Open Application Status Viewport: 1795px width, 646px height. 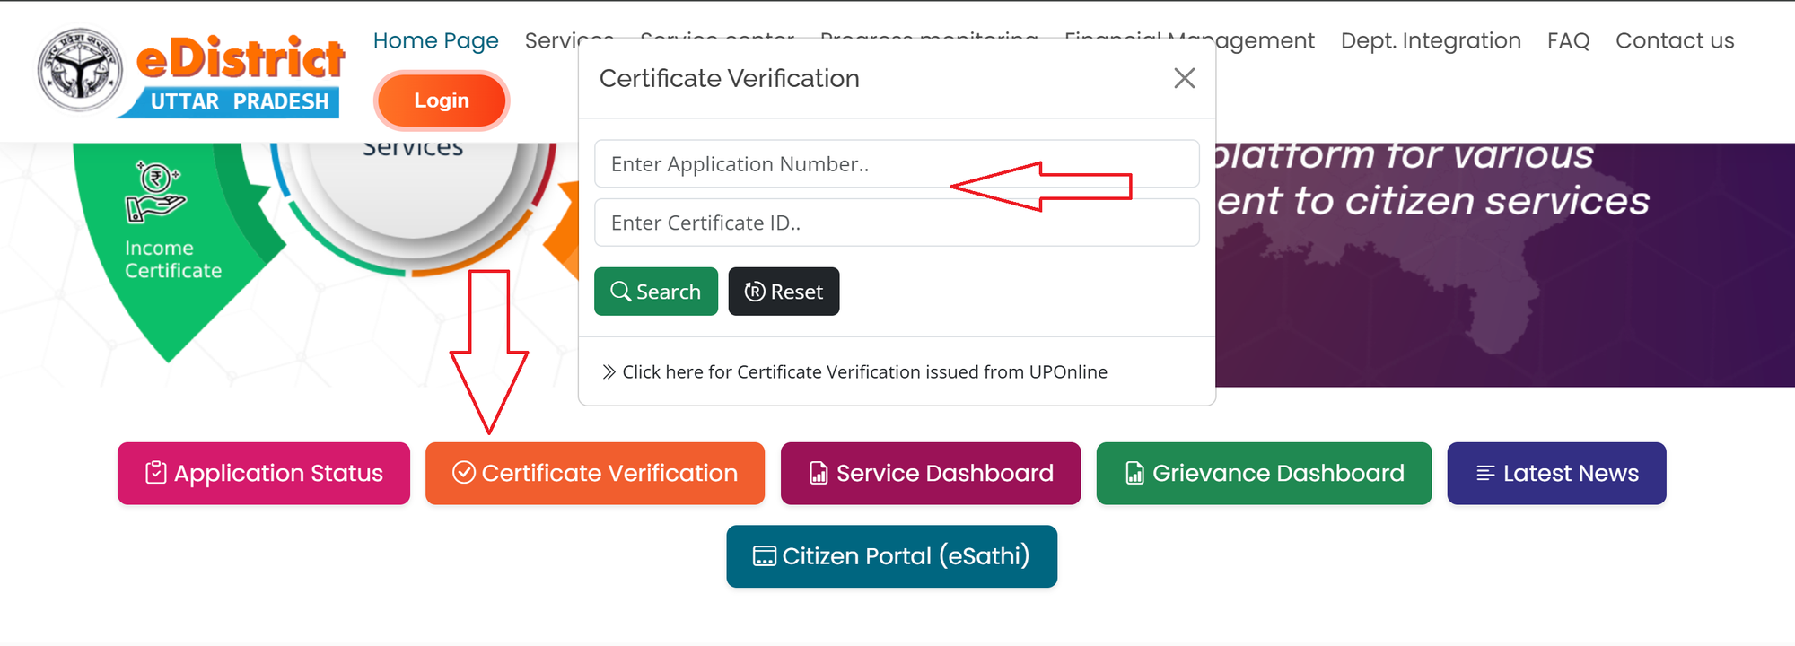point(264,473)
